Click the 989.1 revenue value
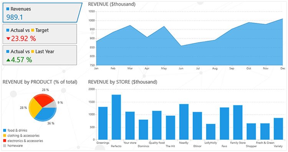The image size is (288, 152). (15, 17)
